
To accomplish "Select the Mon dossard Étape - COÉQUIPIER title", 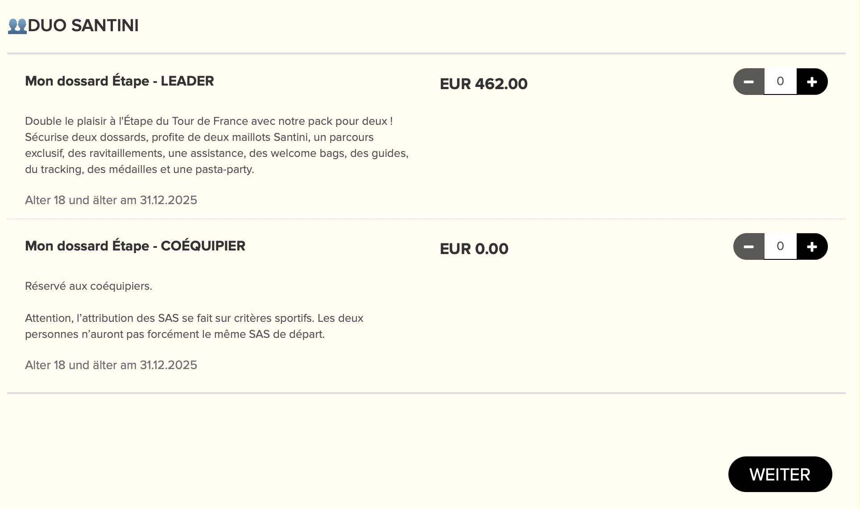I will (135, 246).
